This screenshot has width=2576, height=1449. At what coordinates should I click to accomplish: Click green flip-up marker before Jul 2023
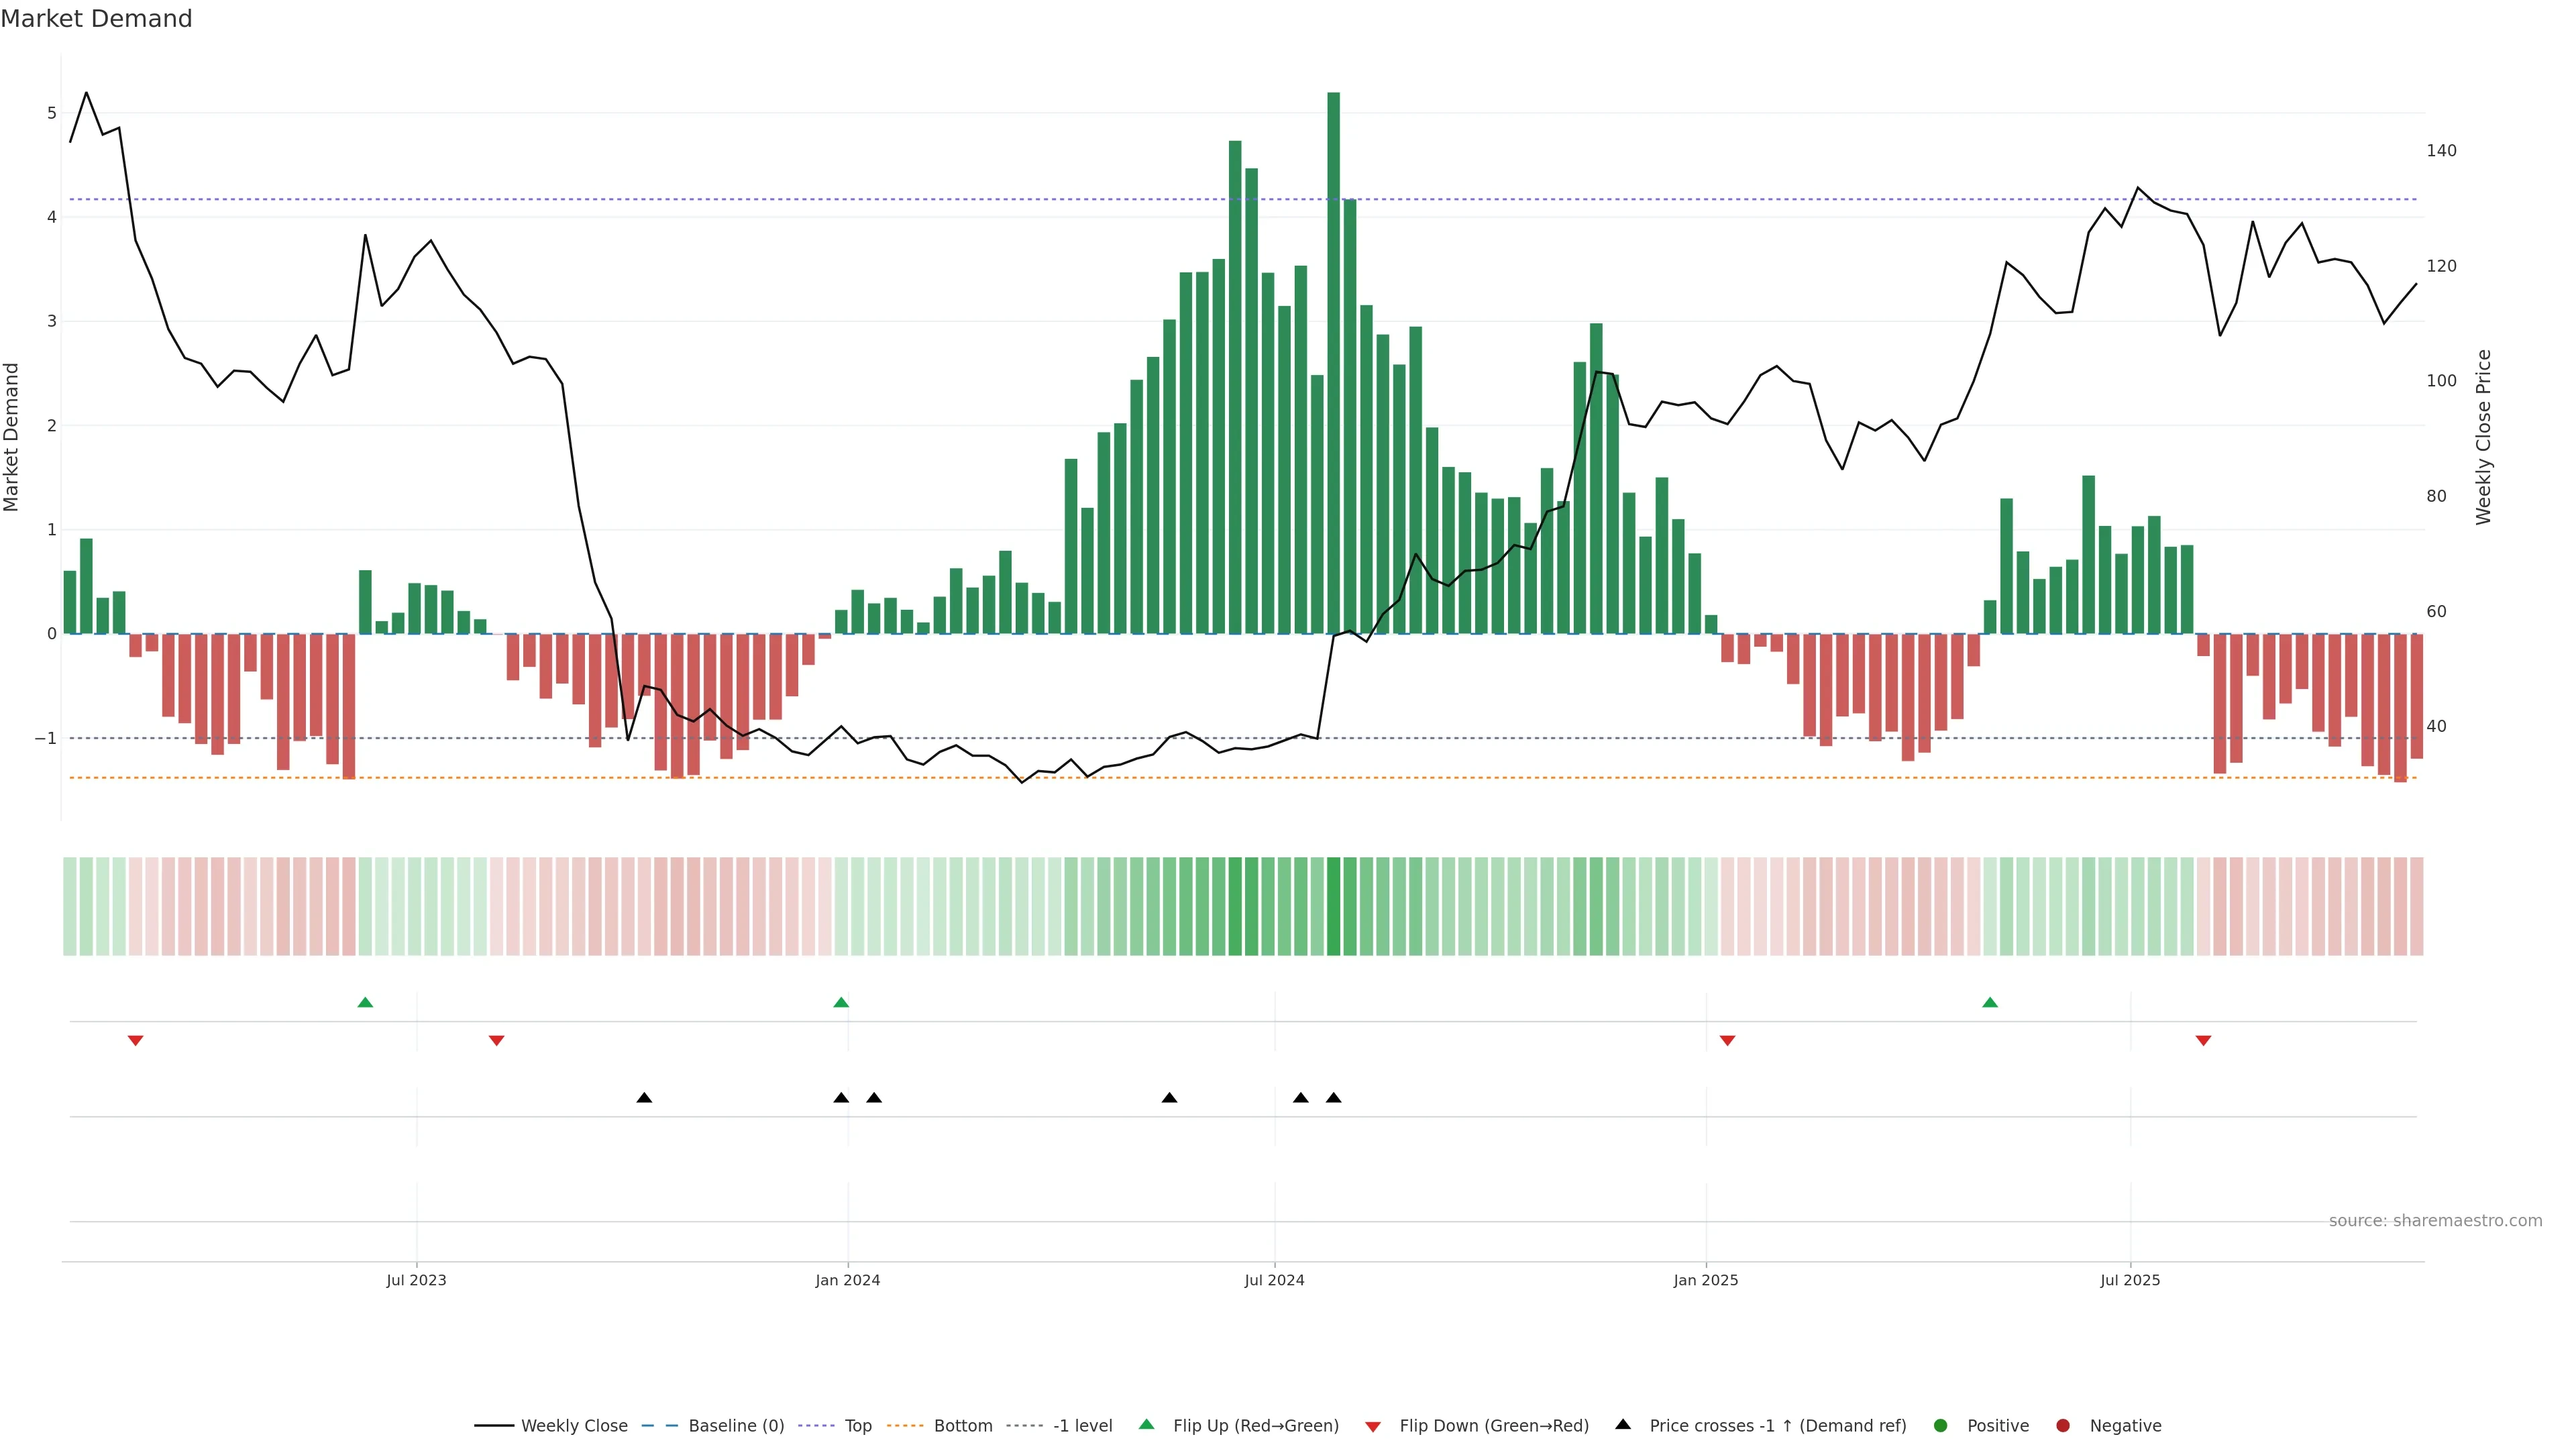tap(365, 1002)
